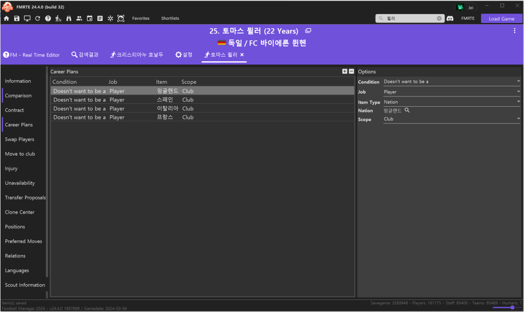Click the Load Game button

tap(501, 19)
